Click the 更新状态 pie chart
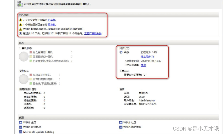The image size is (223, 134). point(24,79)
